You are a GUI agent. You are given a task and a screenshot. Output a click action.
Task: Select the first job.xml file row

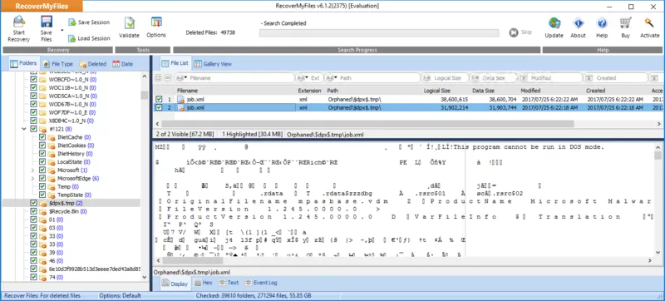click(x=409, y=99)
